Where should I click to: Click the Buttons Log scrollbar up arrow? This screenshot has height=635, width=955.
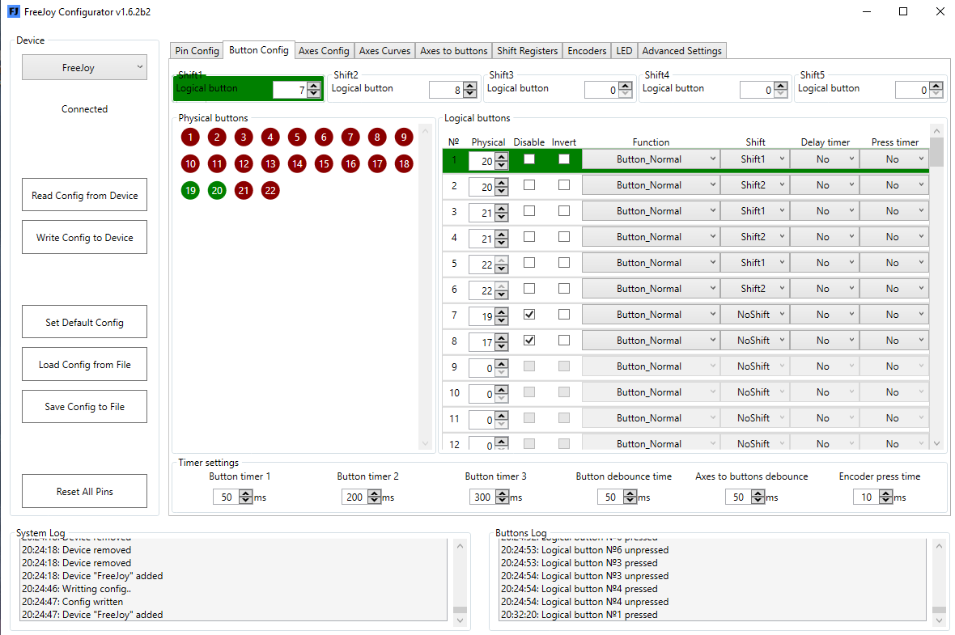click(939, 546)
